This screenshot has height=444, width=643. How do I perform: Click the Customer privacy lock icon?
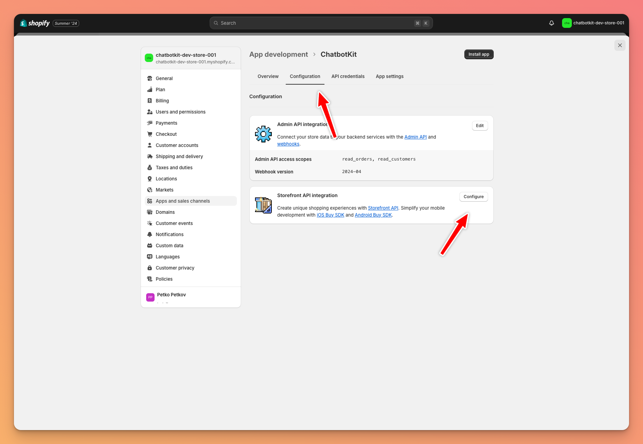pyautogui.click(x=150, y=268)
